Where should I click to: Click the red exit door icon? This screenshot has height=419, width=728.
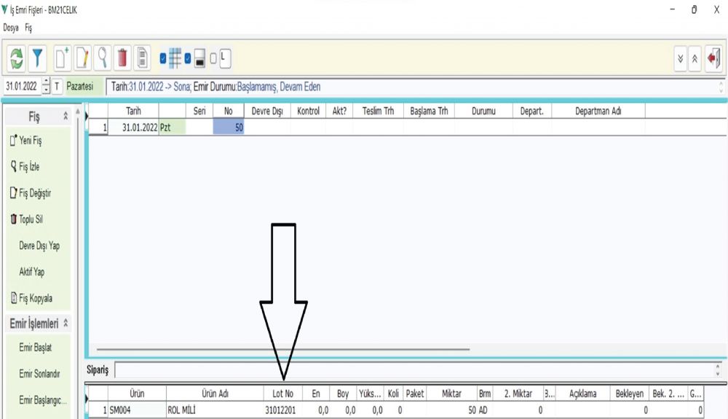pyautogui.click(x=713, y=58)
